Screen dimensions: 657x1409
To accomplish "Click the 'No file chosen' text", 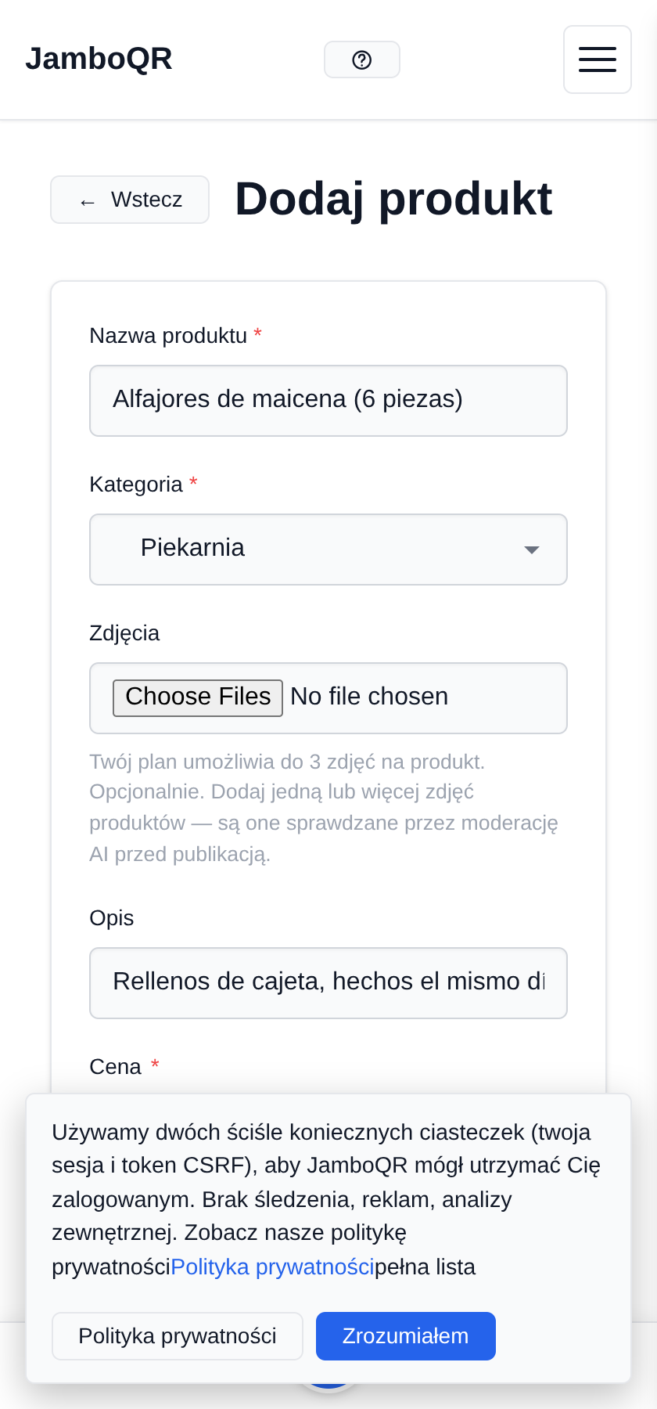I will (369, 697).
